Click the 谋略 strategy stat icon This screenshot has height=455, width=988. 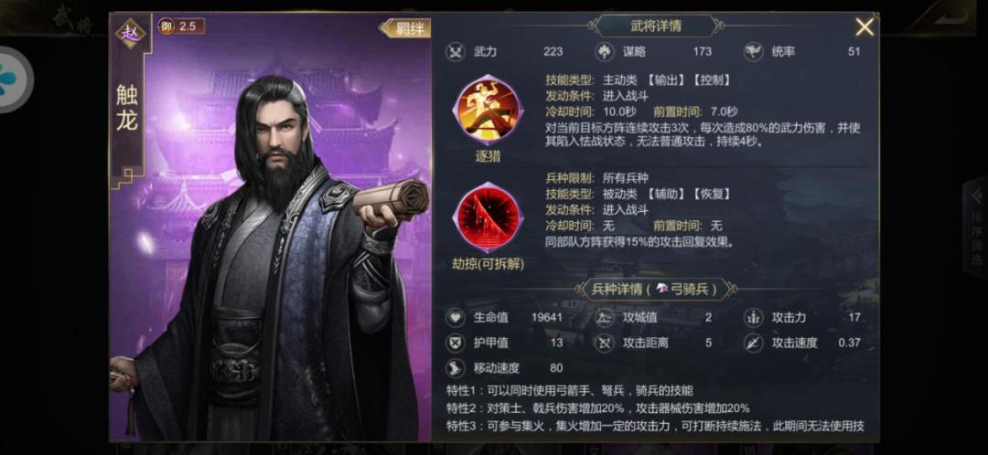pos(605,52)
